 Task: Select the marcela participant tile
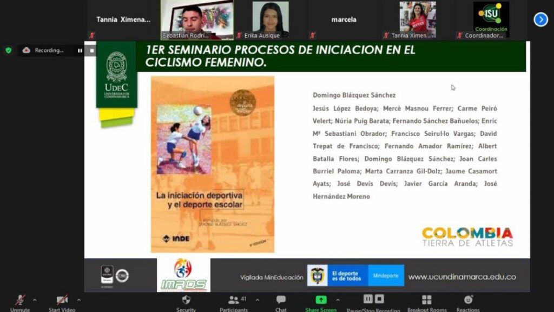344,20
